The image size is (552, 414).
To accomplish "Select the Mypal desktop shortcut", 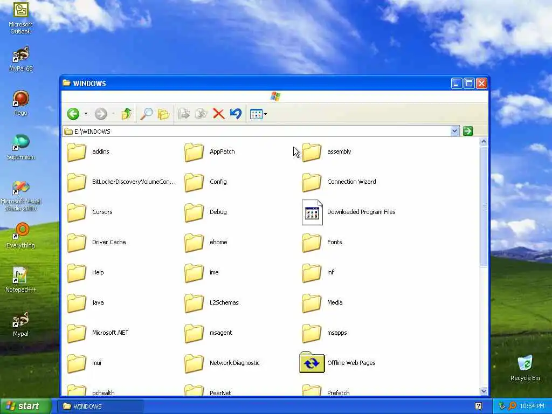I will tap(20, 324).
